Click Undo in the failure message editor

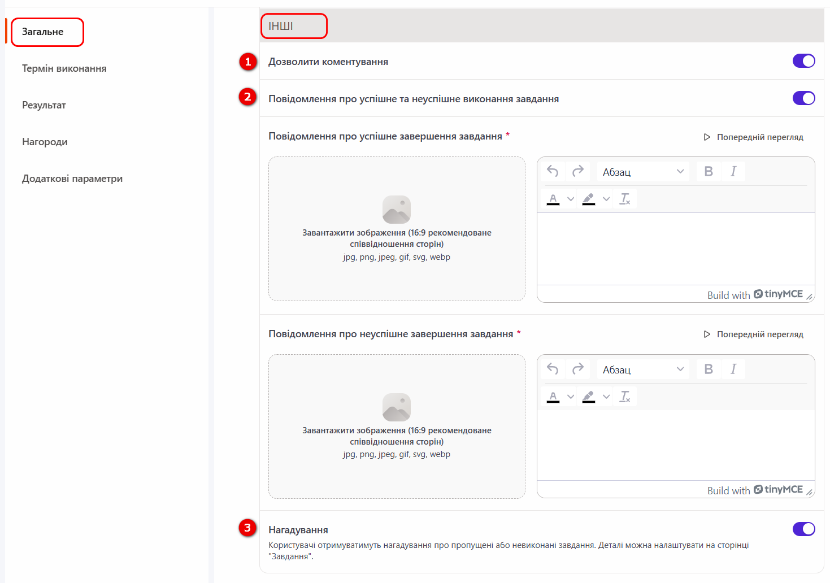pyautogui.click(x=553, y=369)
